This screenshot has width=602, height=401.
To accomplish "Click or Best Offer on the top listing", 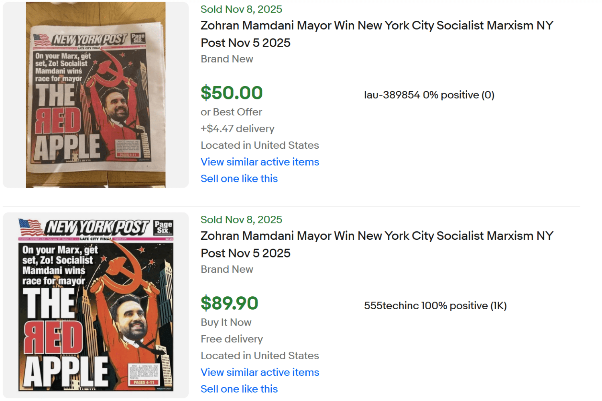I will (231, 112).
